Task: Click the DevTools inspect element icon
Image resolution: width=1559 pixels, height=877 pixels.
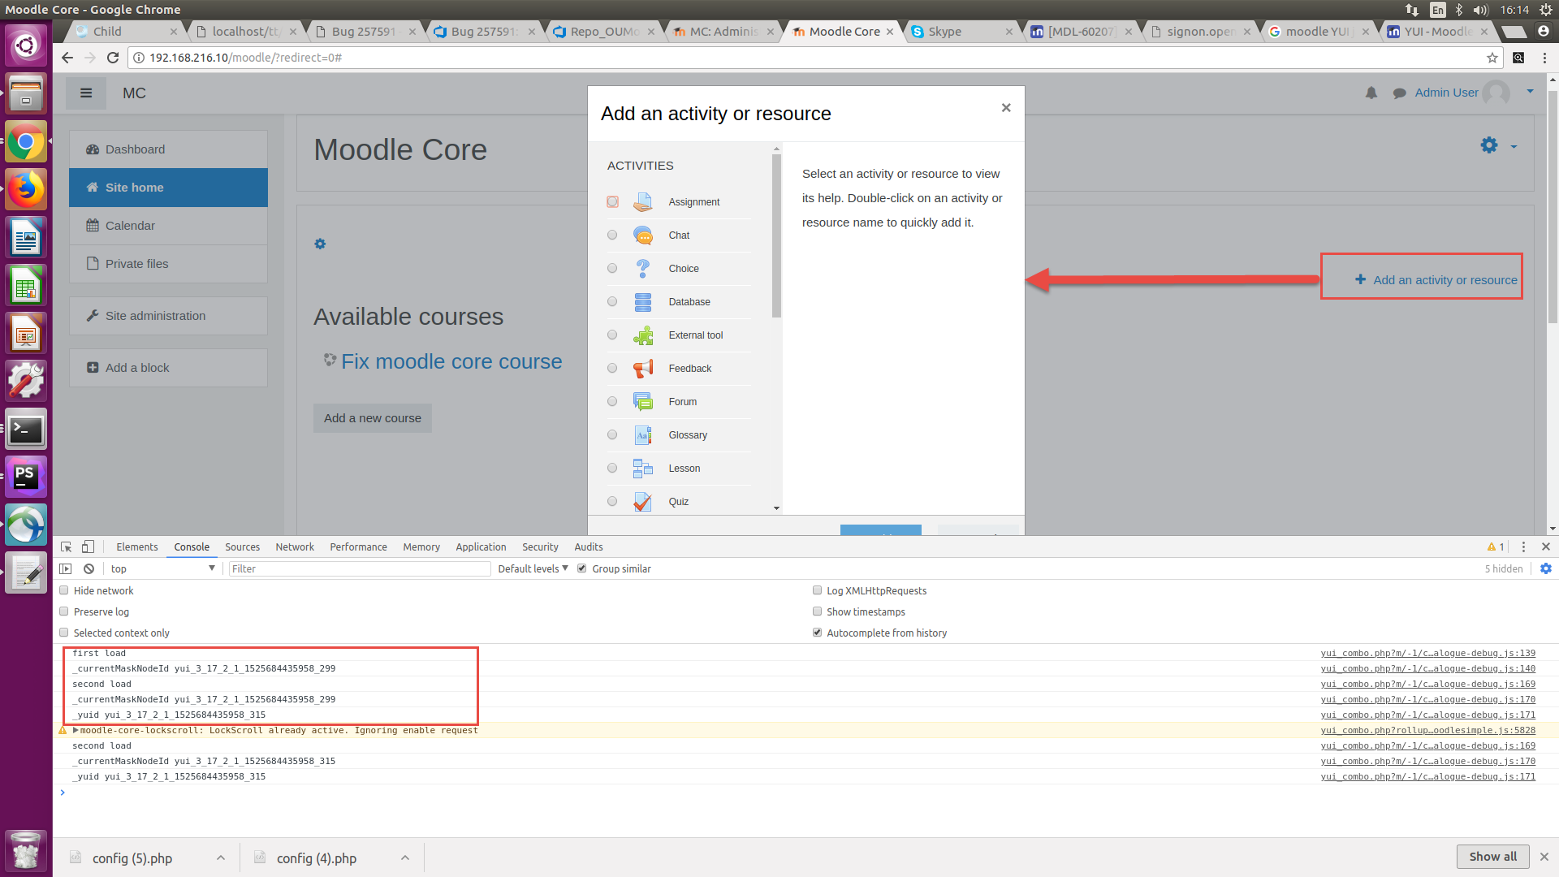Action: [67, 547]
